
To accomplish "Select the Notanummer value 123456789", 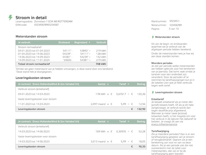I will [x=175, y=25].
